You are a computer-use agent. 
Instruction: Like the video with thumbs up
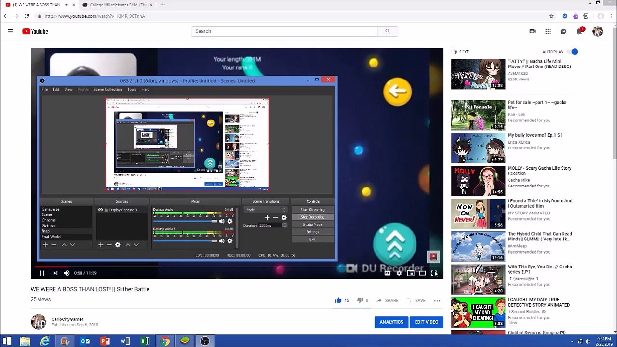pyautogui.click(x=338, y=300)
